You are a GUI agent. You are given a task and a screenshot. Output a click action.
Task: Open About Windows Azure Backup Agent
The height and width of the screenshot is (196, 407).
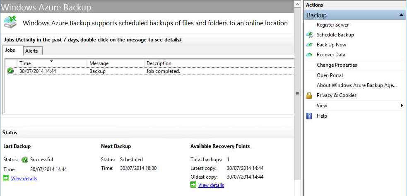click(x=356, y=85)
